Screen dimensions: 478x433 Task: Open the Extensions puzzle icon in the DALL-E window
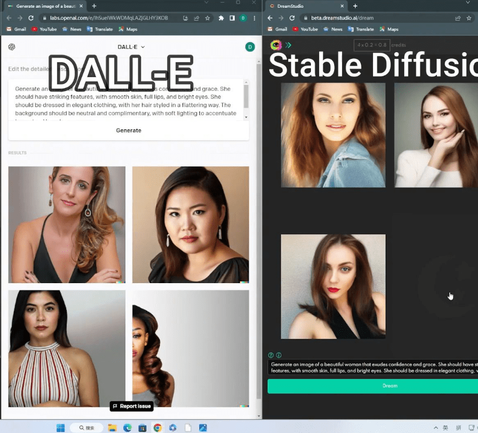222,18
